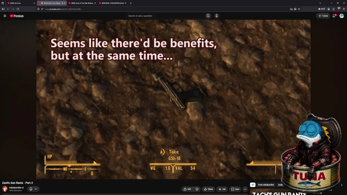Image resolution: width=347 pixels, height=195 pixels.
Task: Show next filter chips with right chevron
Action: [x=342, y=185]
